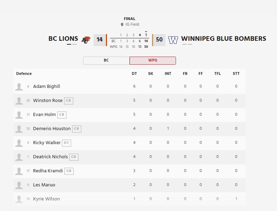
Task: Click the Winnipeg Blue Bombers logo
Action: [173, 40]
